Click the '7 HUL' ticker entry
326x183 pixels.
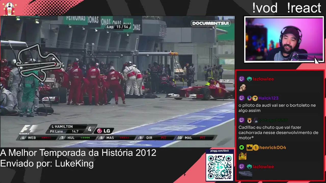[77, 138]
